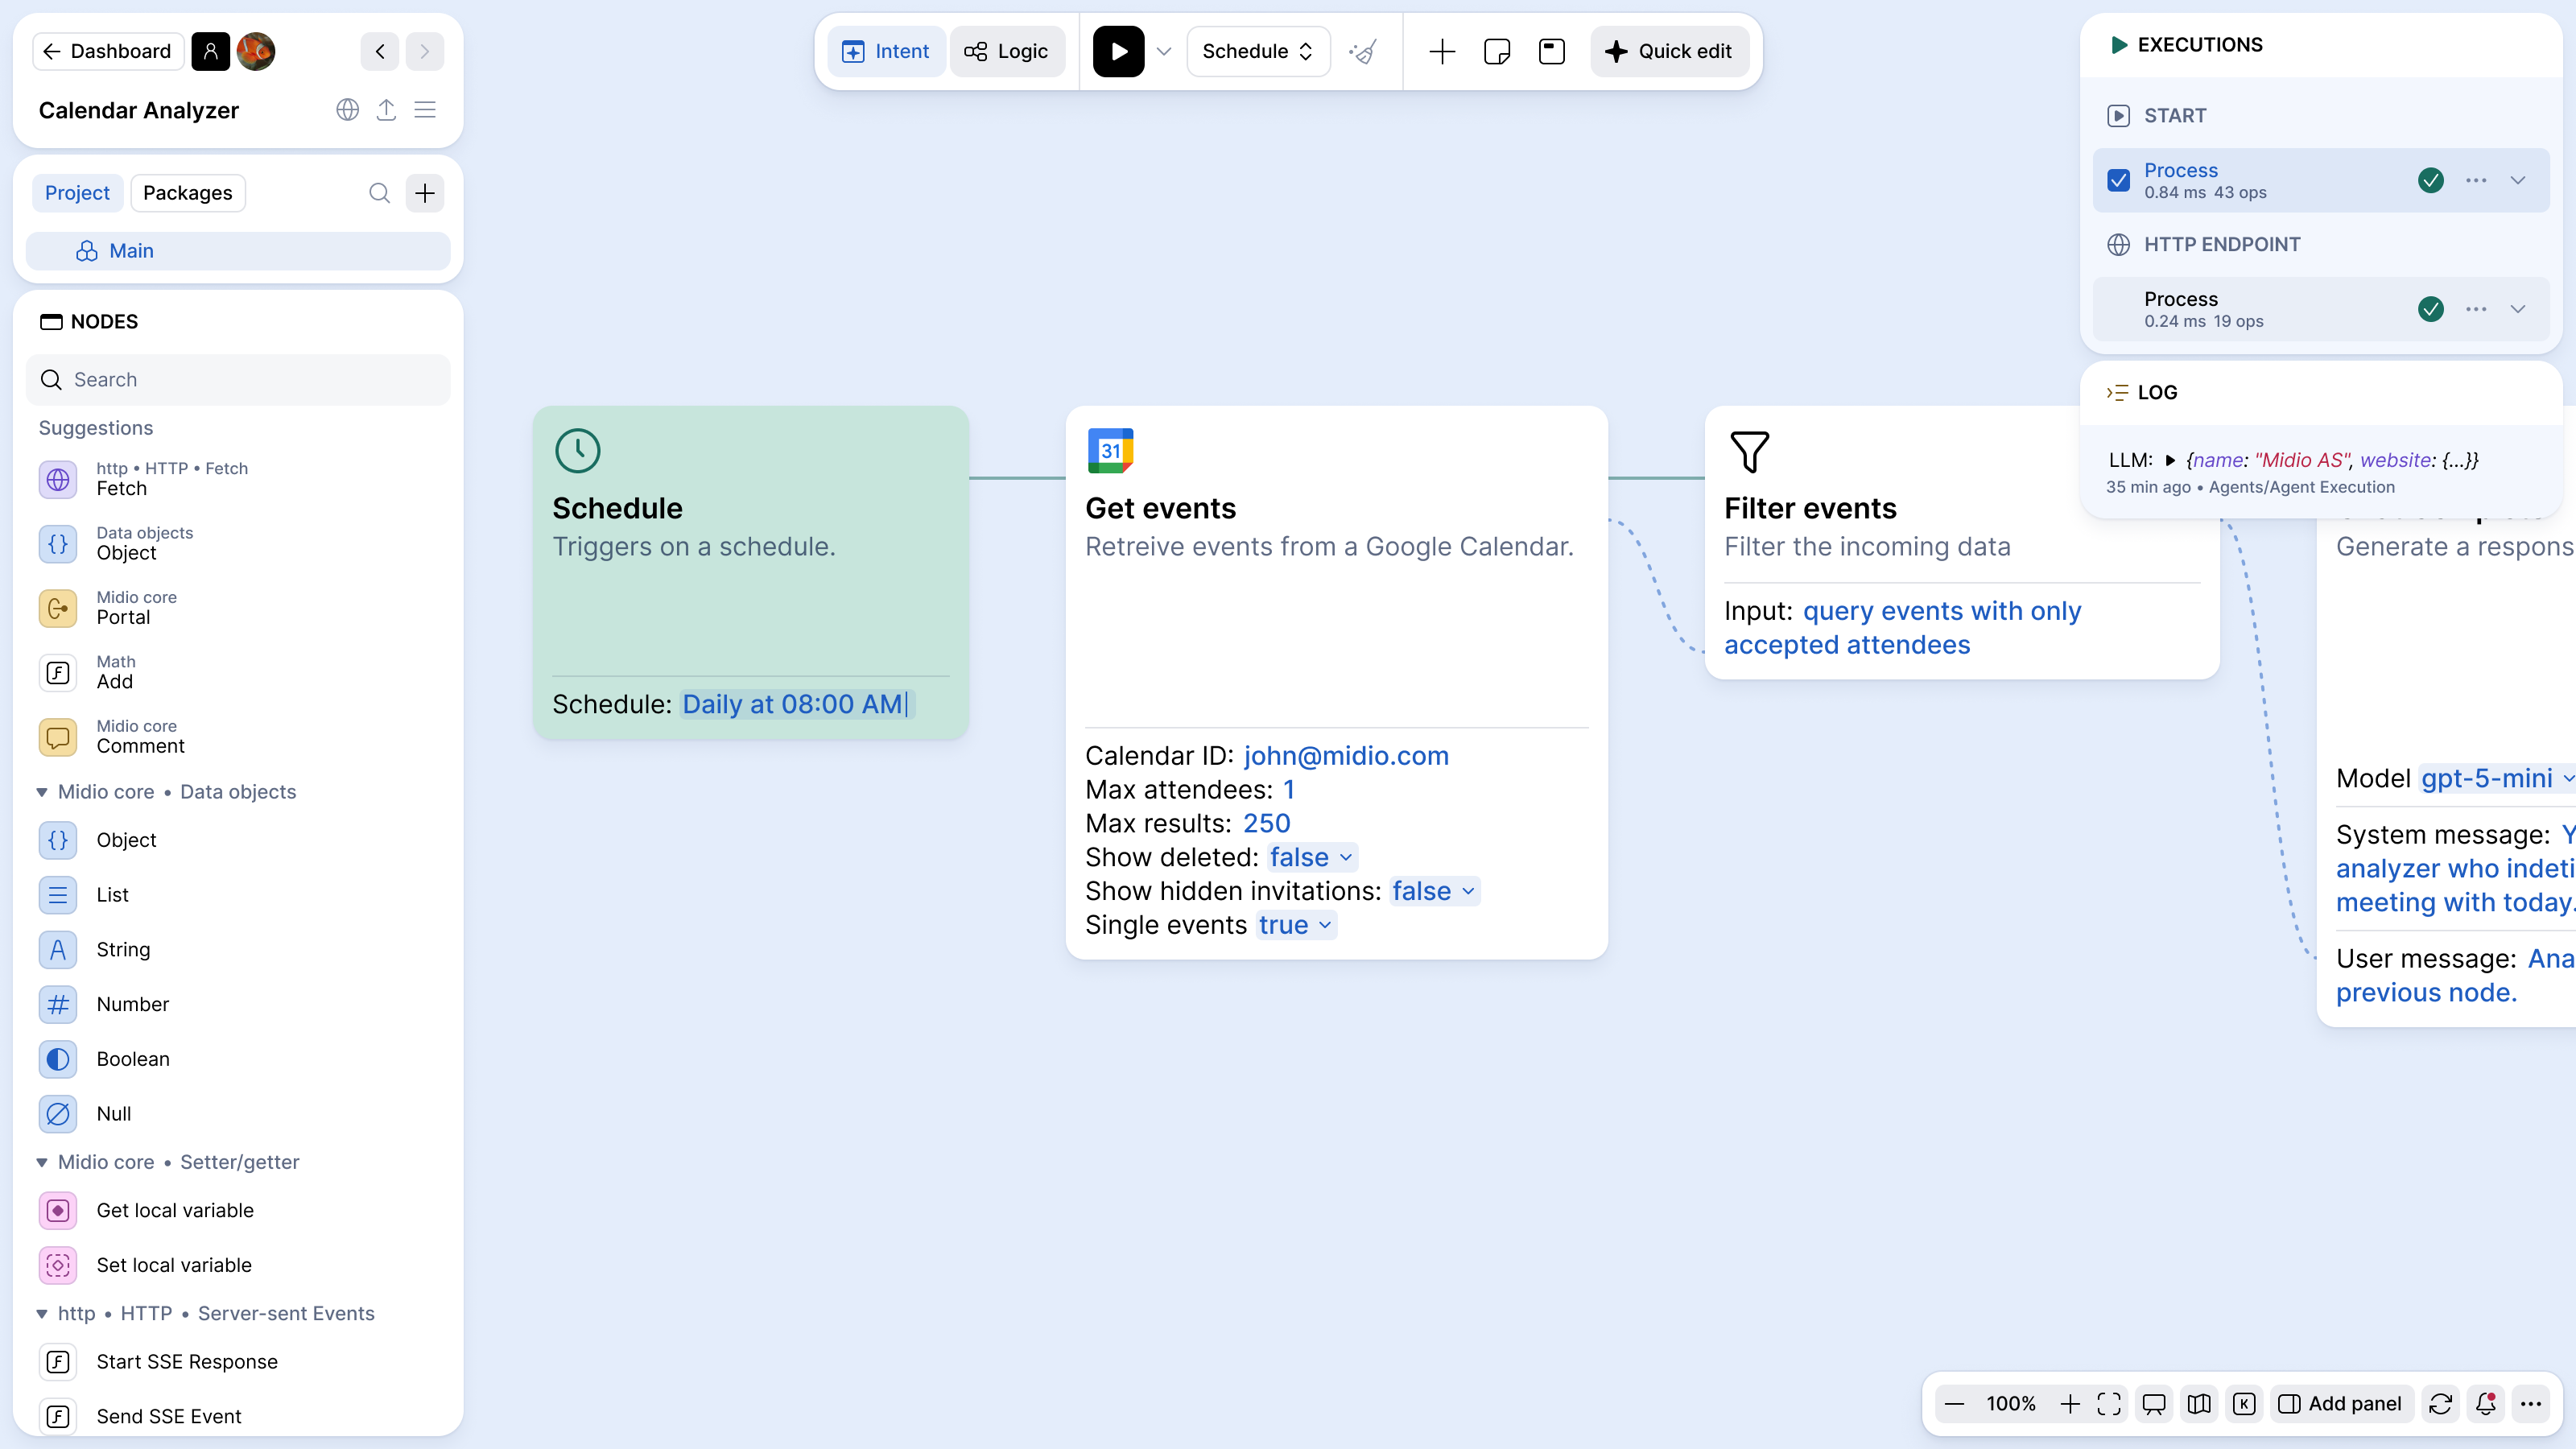Collapse the Midio core Setter/getter group
The image size is (2576, 1449).
(x=42, y=1162)
